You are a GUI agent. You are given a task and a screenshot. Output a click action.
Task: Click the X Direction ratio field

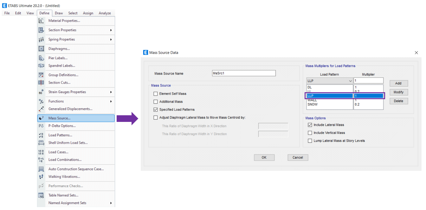coord(273,126)
